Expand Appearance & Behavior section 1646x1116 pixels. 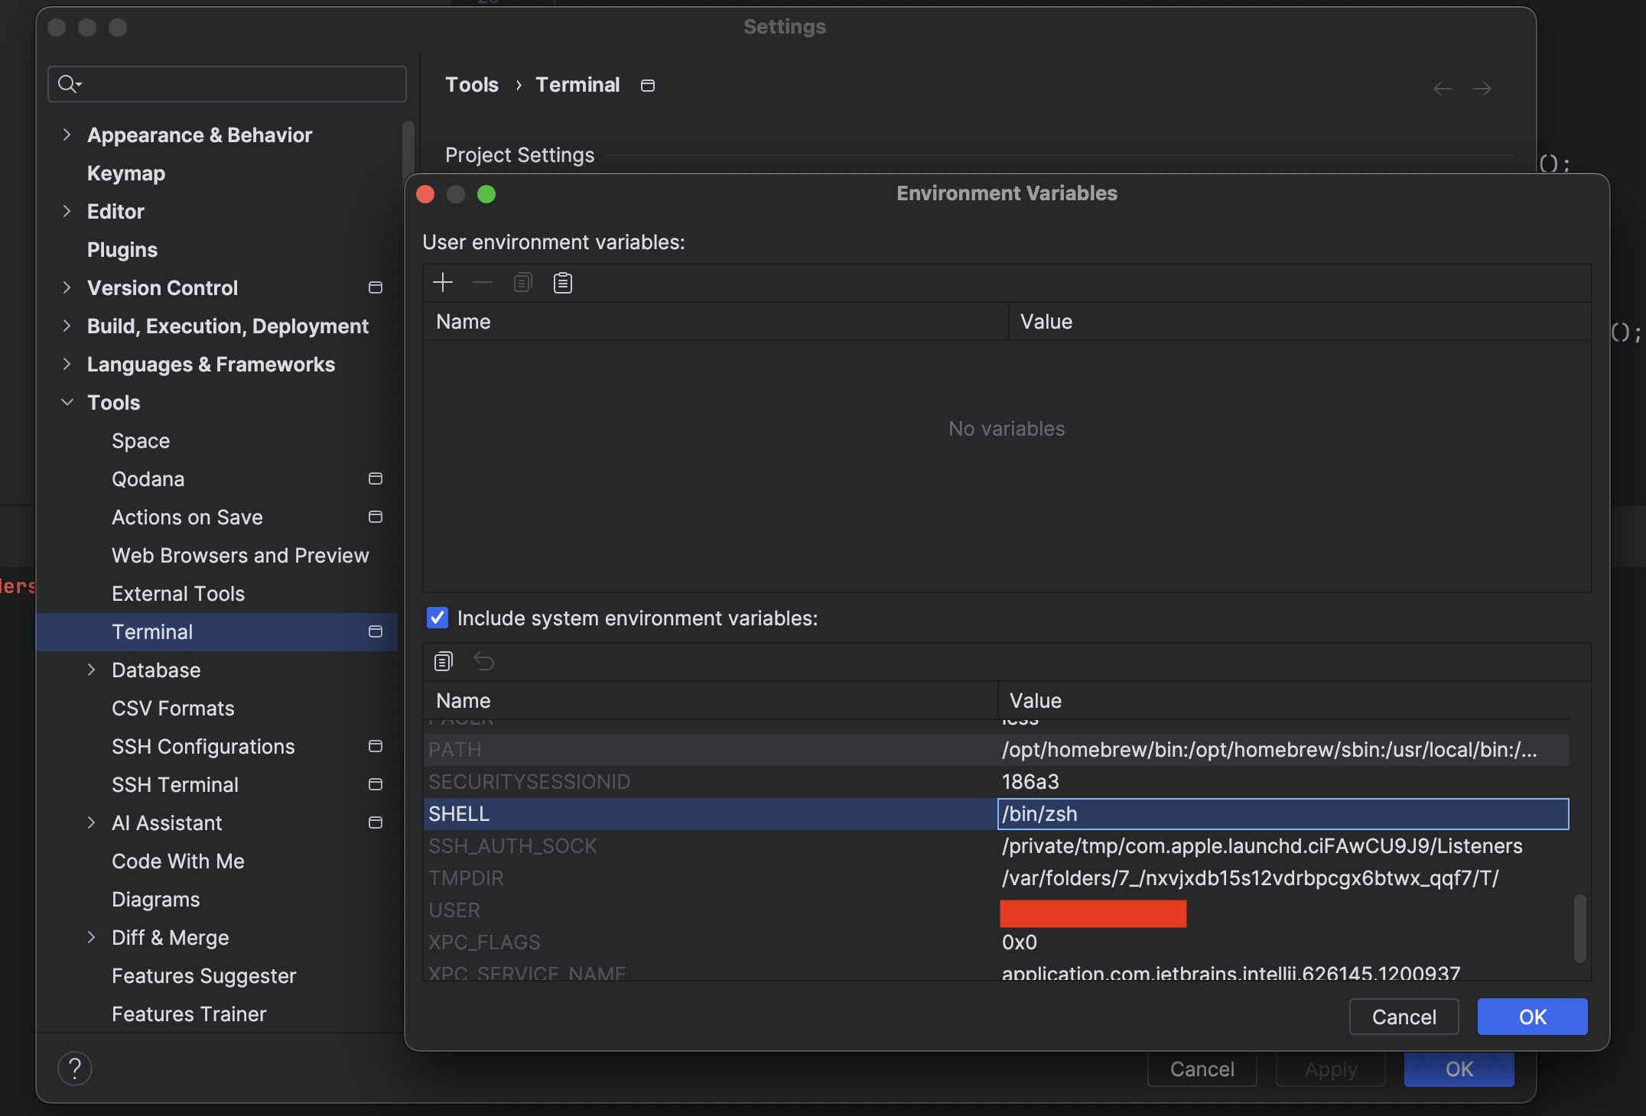pos(67,135)
